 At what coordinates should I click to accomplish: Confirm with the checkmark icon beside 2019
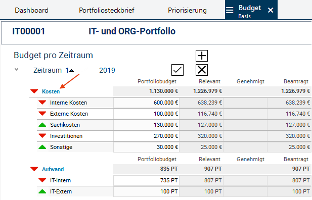[x=177, y=70]
